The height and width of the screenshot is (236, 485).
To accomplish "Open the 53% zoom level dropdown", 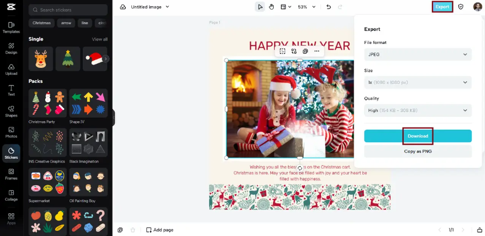I will coord(307,7).
